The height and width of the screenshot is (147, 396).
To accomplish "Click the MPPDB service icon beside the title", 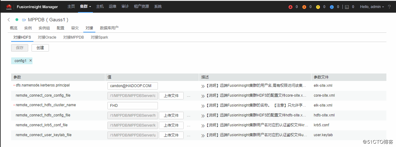I will pos(24,20).
